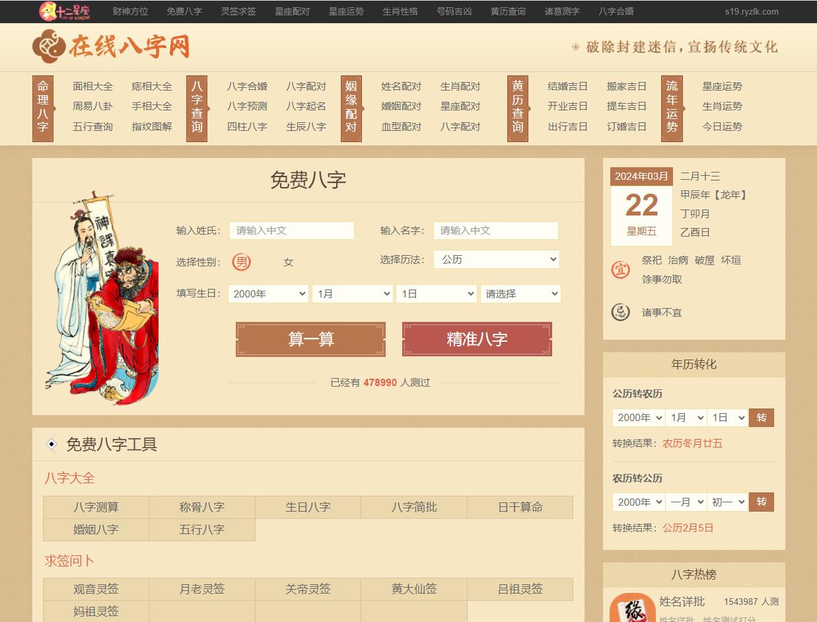Open the 2000年 birth year dropdown
Viewport: 817px width, 622px height.
pos(268,293)
